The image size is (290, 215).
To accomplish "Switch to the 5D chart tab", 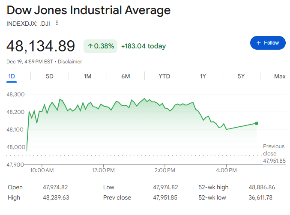I will tap(50, 76).
